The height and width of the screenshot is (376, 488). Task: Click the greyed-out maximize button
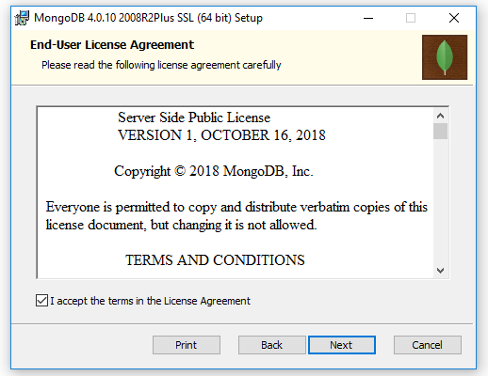411,18
